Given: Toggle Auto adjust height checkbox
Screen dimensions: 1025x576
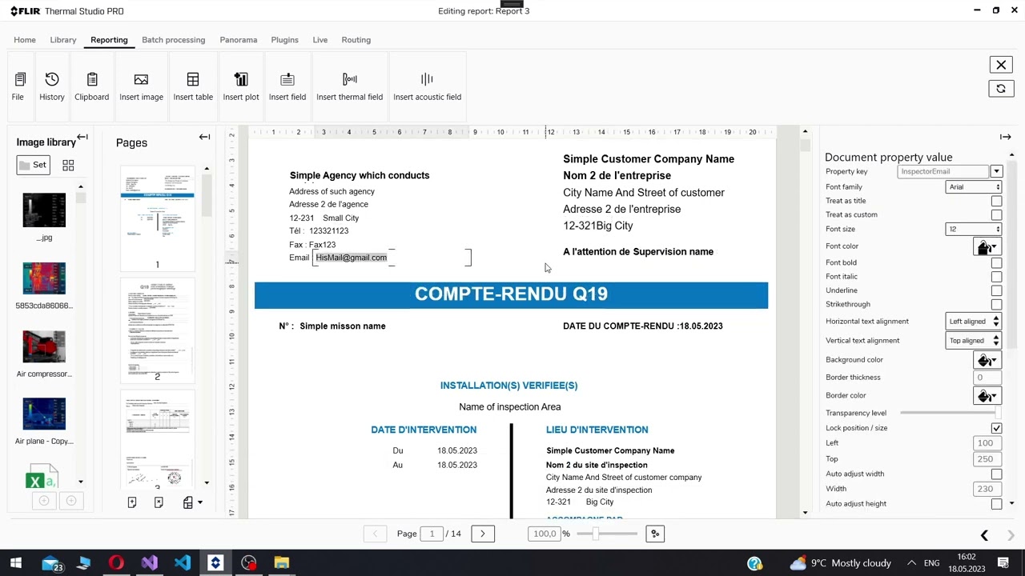Looking at the screenshot, I should [996, 504].
